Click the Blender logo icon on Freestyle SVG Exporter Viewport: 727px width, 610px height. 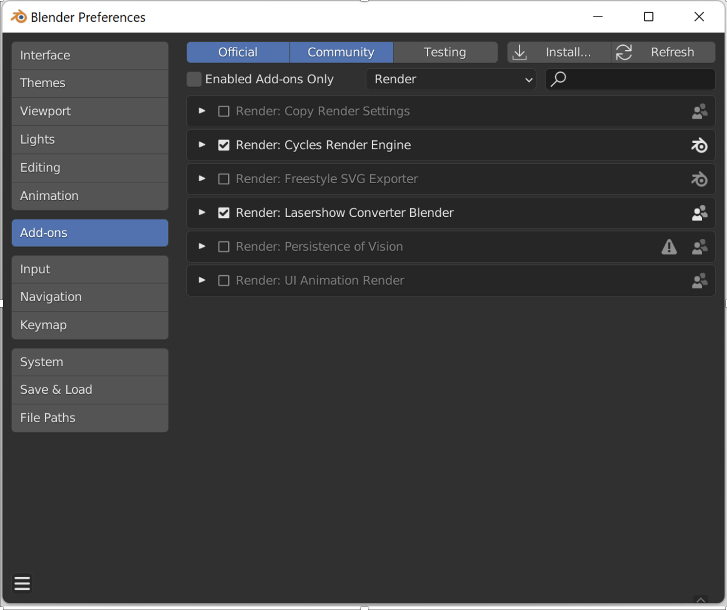(699, 179)
